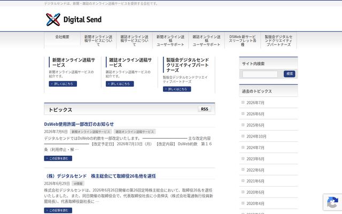Open 2026年6月 archive
Screen dimensions: 342x214
pyautogui.click(x=255, y=114)
